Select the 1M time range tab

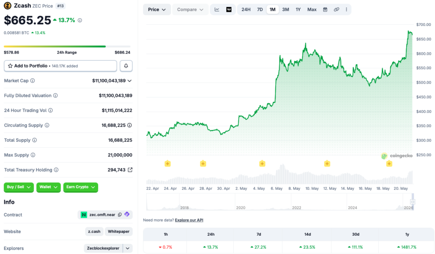[272, 9]
